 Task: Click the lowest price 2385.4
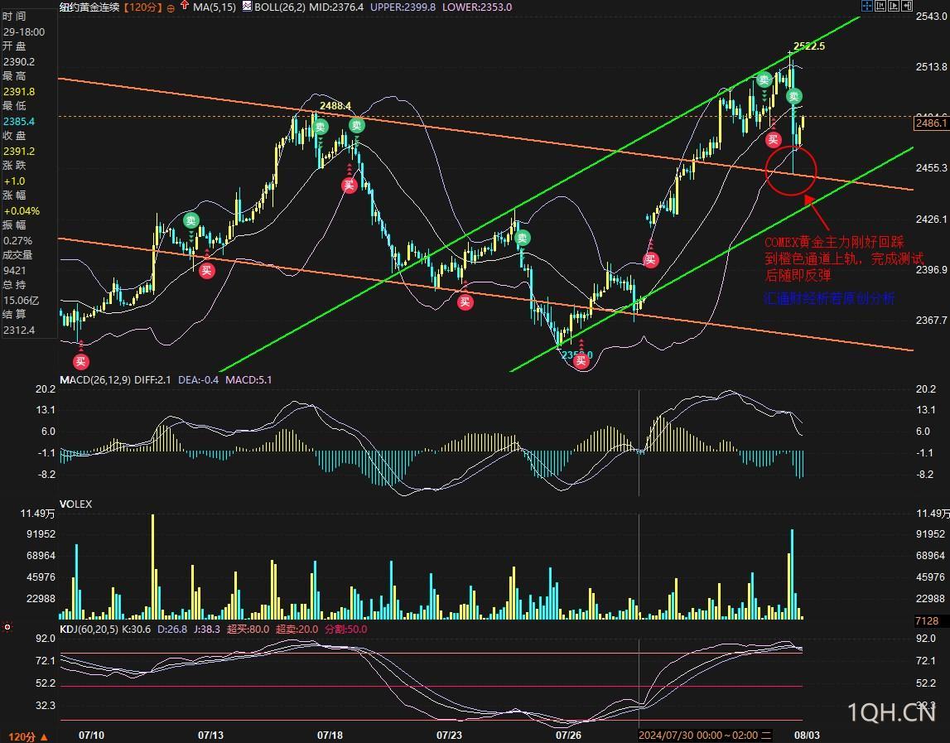[19, 121]
